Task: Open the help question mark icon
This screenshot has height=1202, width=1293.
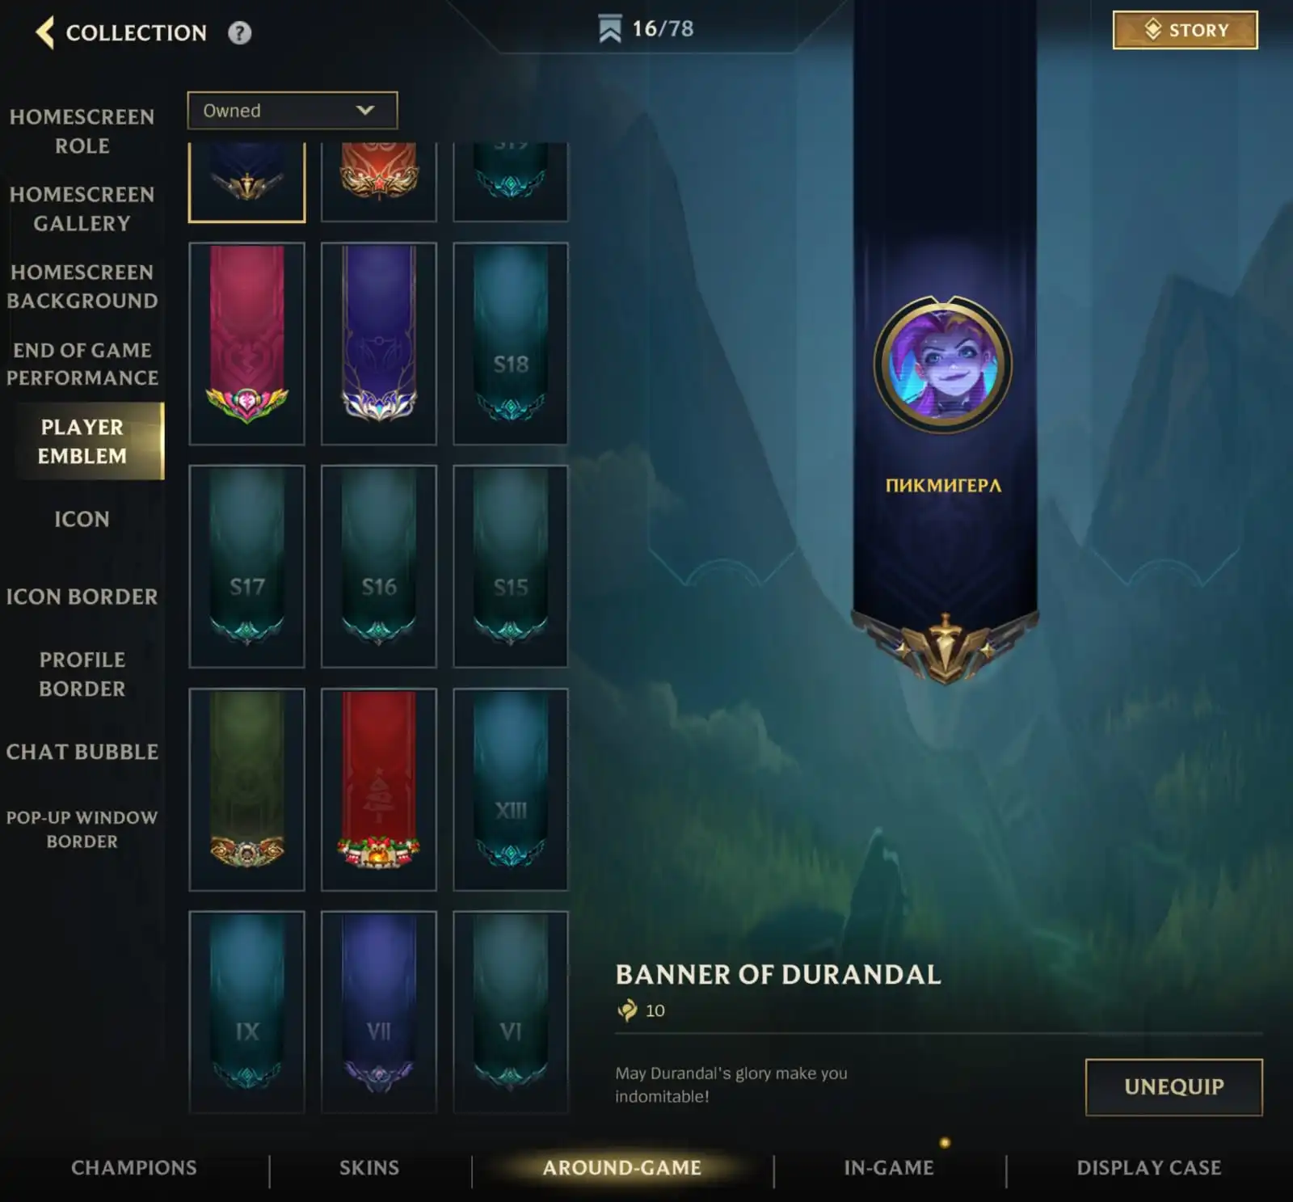Action: [x=239, y=33]
